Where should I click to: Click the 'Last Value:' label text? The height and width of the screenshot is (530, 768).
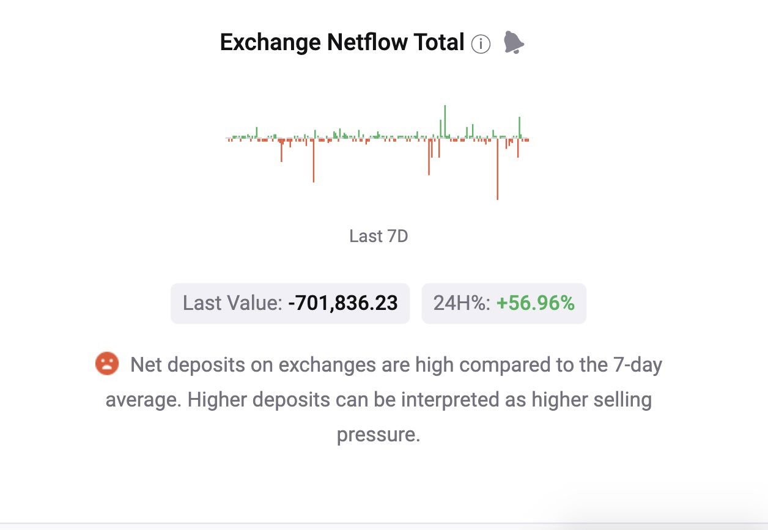tap(232, 303)
